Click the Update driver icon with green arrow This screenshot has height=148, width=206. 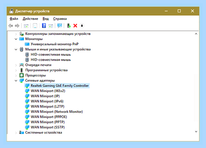coord(69,26)
